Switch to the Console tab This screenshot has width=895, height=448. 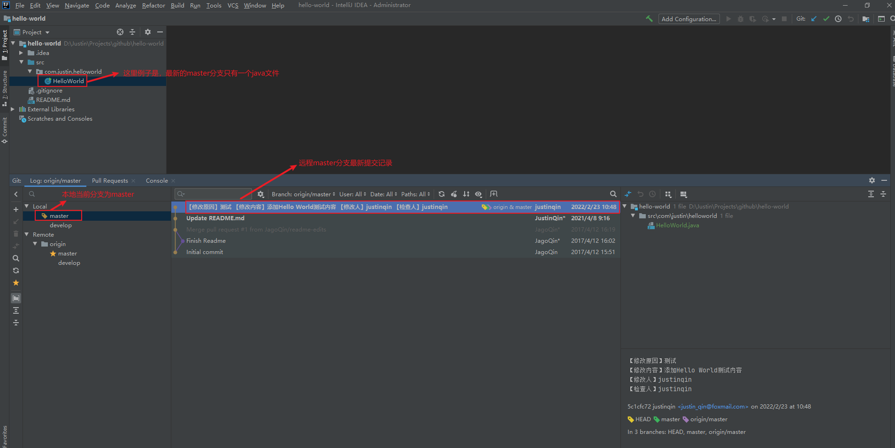(157, 180)
